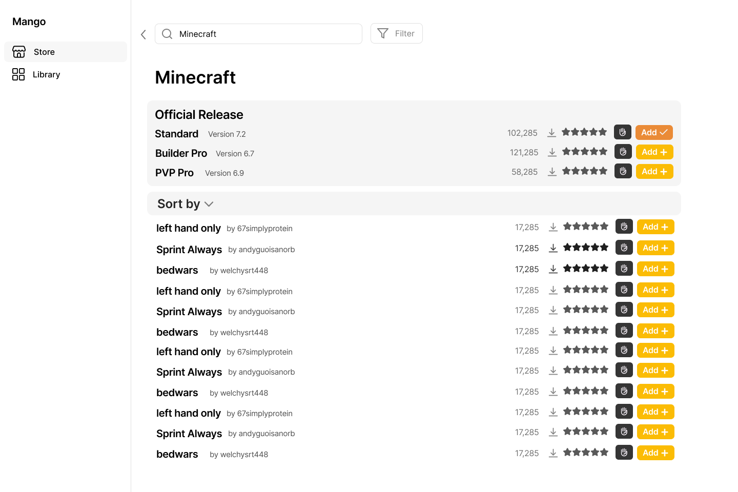738x492 pixels.
Task: Click download icon on first bedwars row
Action: tap(553, 269)
